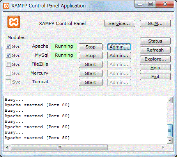Open Apache Admin page

click(119, 47)
